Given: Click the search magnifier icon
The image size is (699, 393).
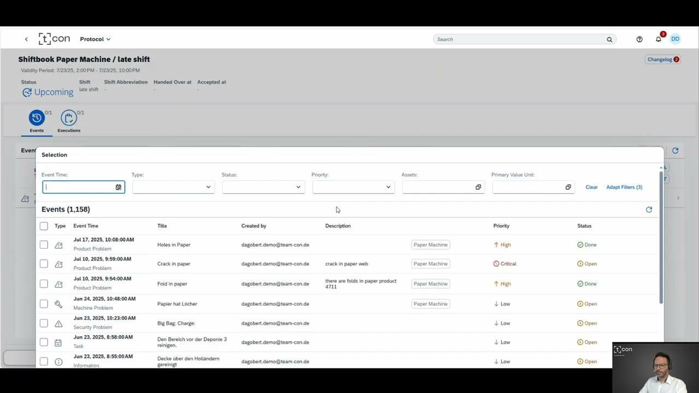Looking at the screenshot, I should (x=609, y=39).
